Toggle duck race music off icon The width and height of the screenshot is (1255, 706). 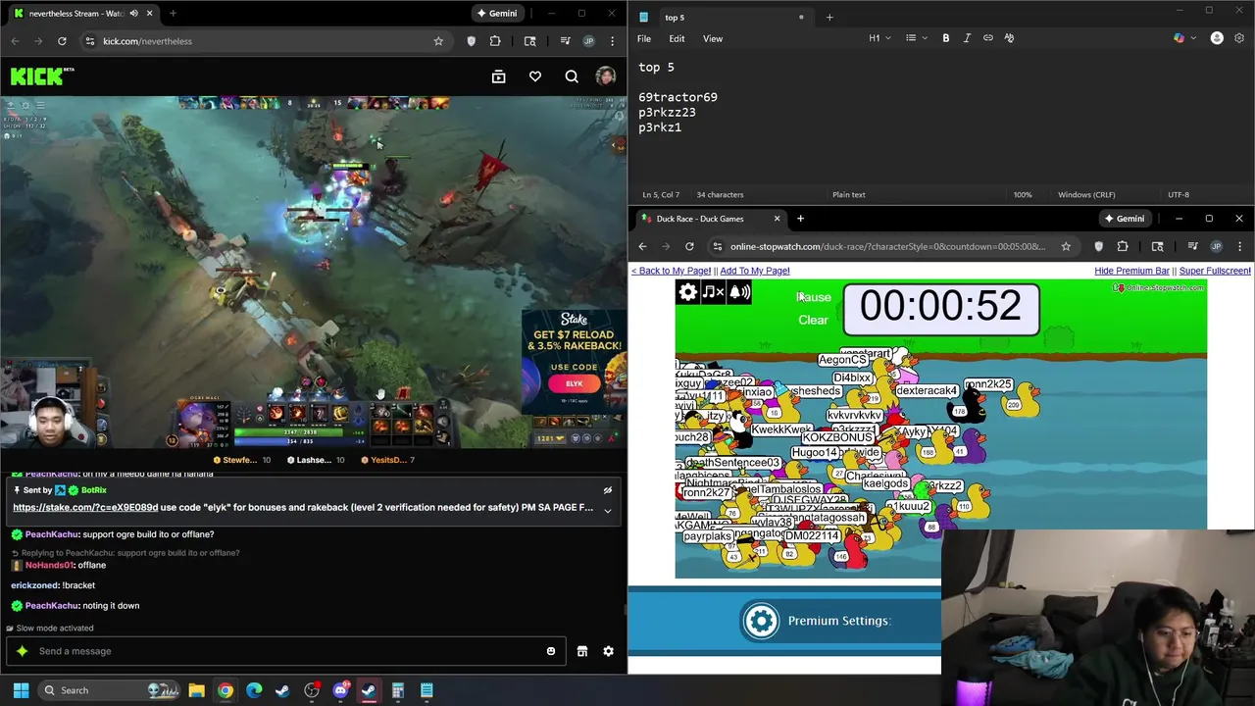coord(713,292)
